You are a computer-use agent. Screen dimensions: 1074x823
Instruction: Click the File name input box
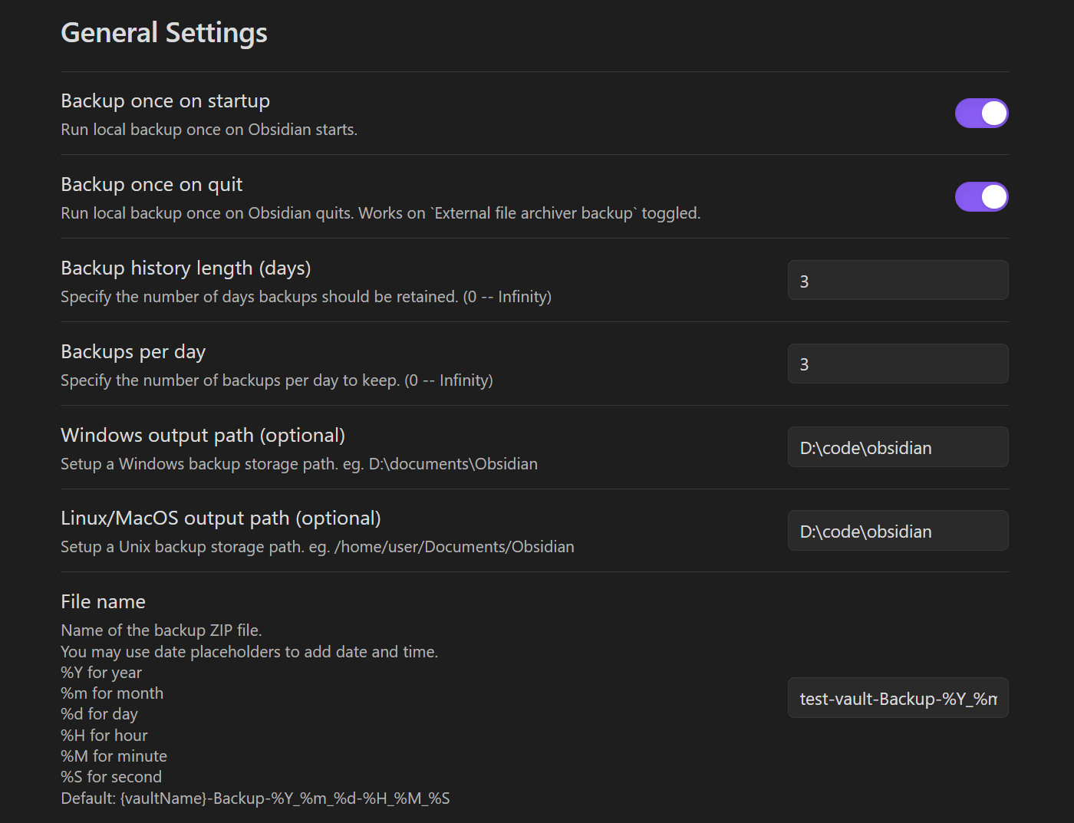point(898,699)
